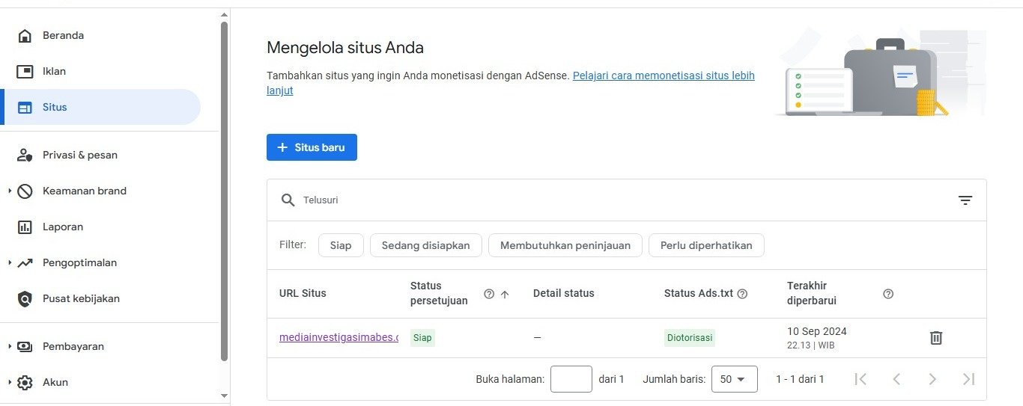Click the Pembayaran money icon

[25, 346]
